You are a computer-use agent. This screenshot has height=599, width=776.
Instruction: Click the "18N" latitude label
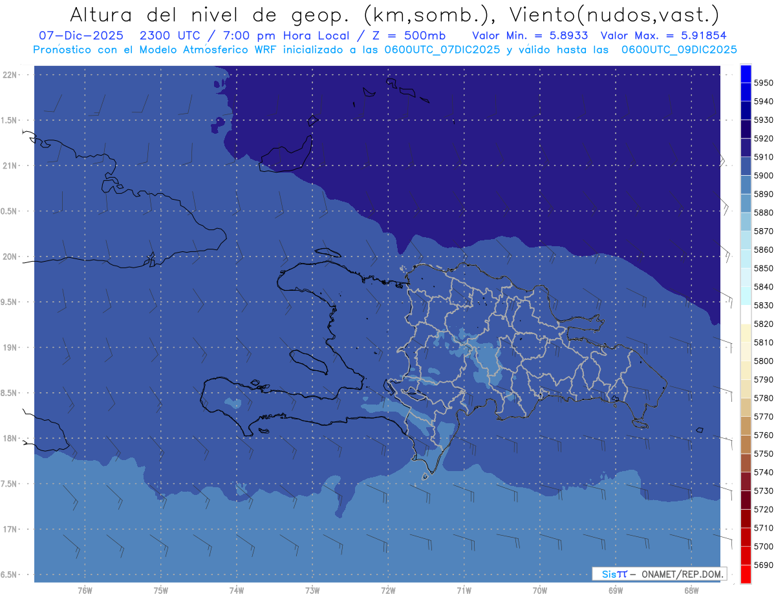(10, 439)
